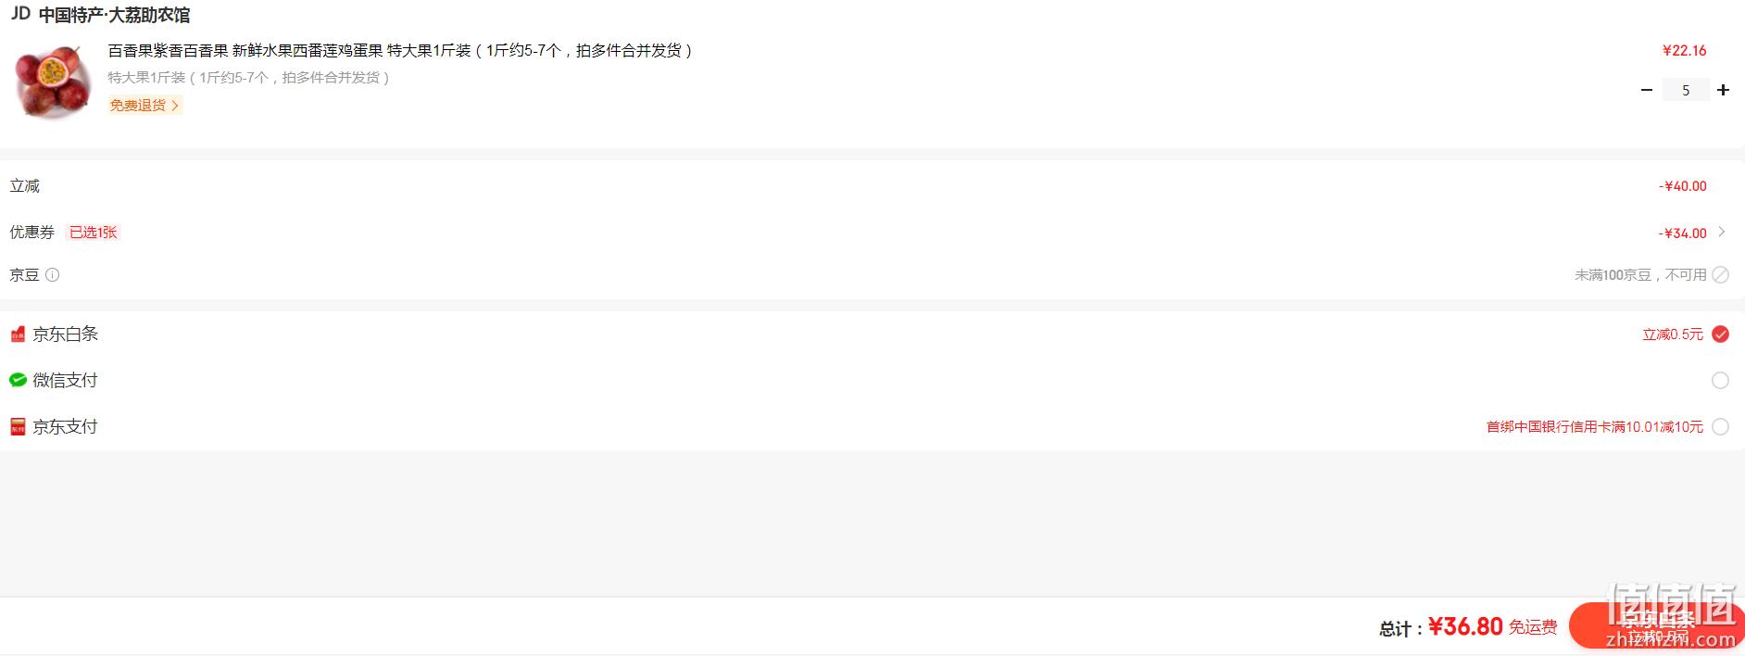Open the 免费退货 free return tag

click(144, 105)
